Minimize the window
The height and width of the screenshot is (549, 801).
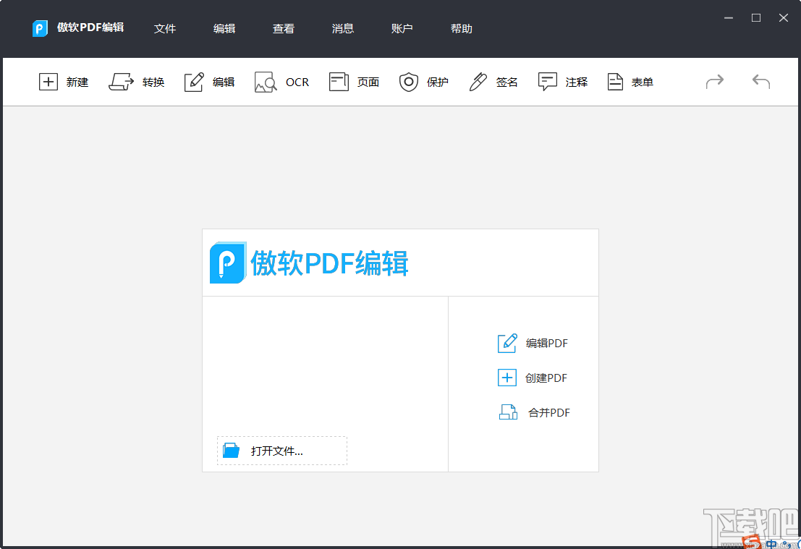729,18
